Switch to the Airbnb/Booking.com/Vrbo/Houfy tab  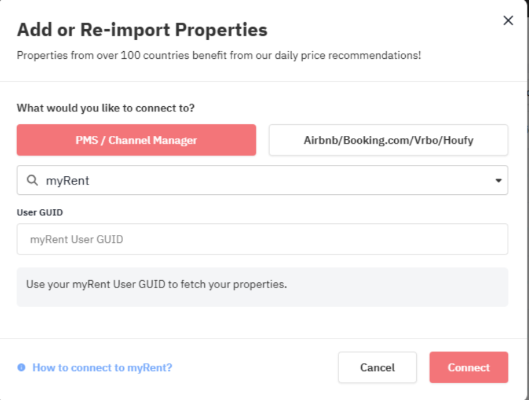[388, 140]
